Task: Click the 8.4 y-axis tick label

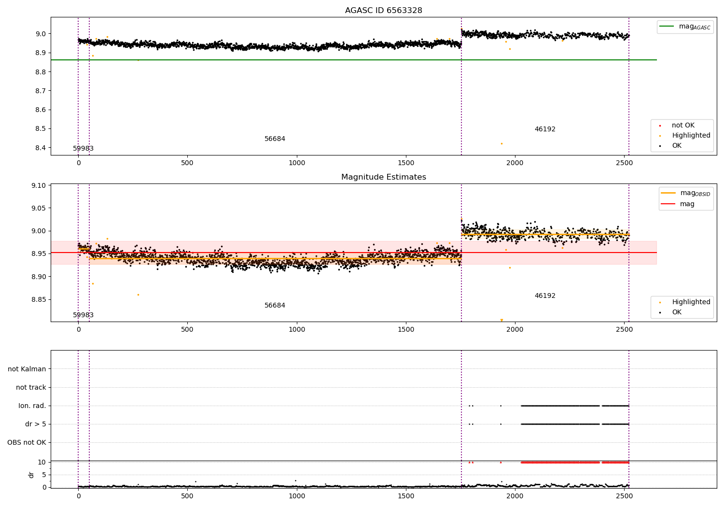Action: point(40,148)
